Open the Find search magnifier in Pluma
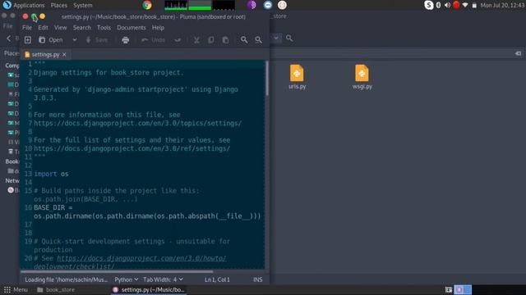The image size is (526, 295). [x=244, y=40]
